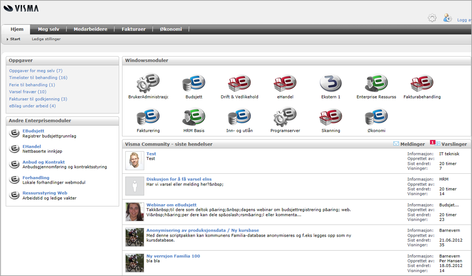Open the Medarbeidere tab

tap(91, 29)
